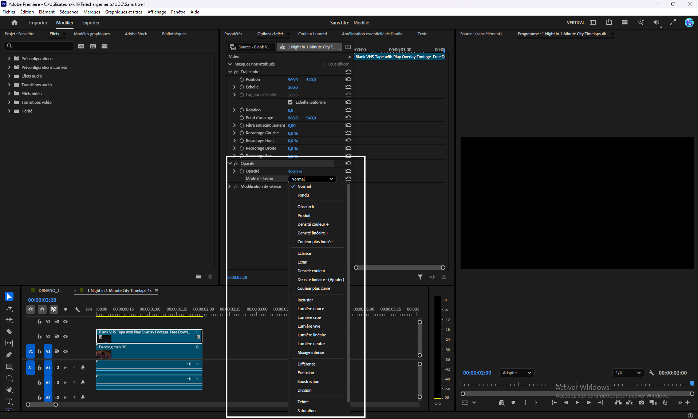Solo track A2
This screenshot has width=698, height=419.
(x=74, y=383)
